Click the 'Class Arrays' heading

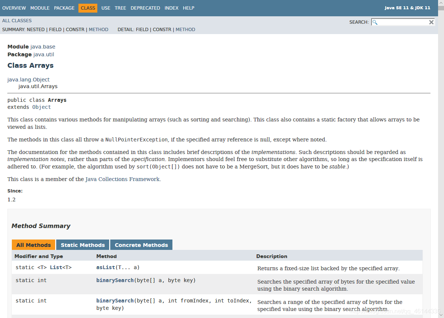point(30,66)
